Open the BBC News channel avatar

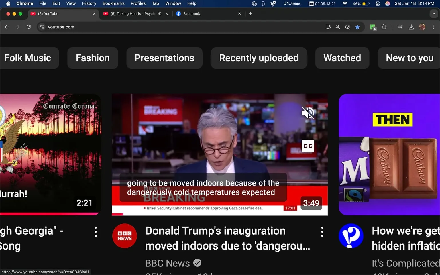(125, 236)
